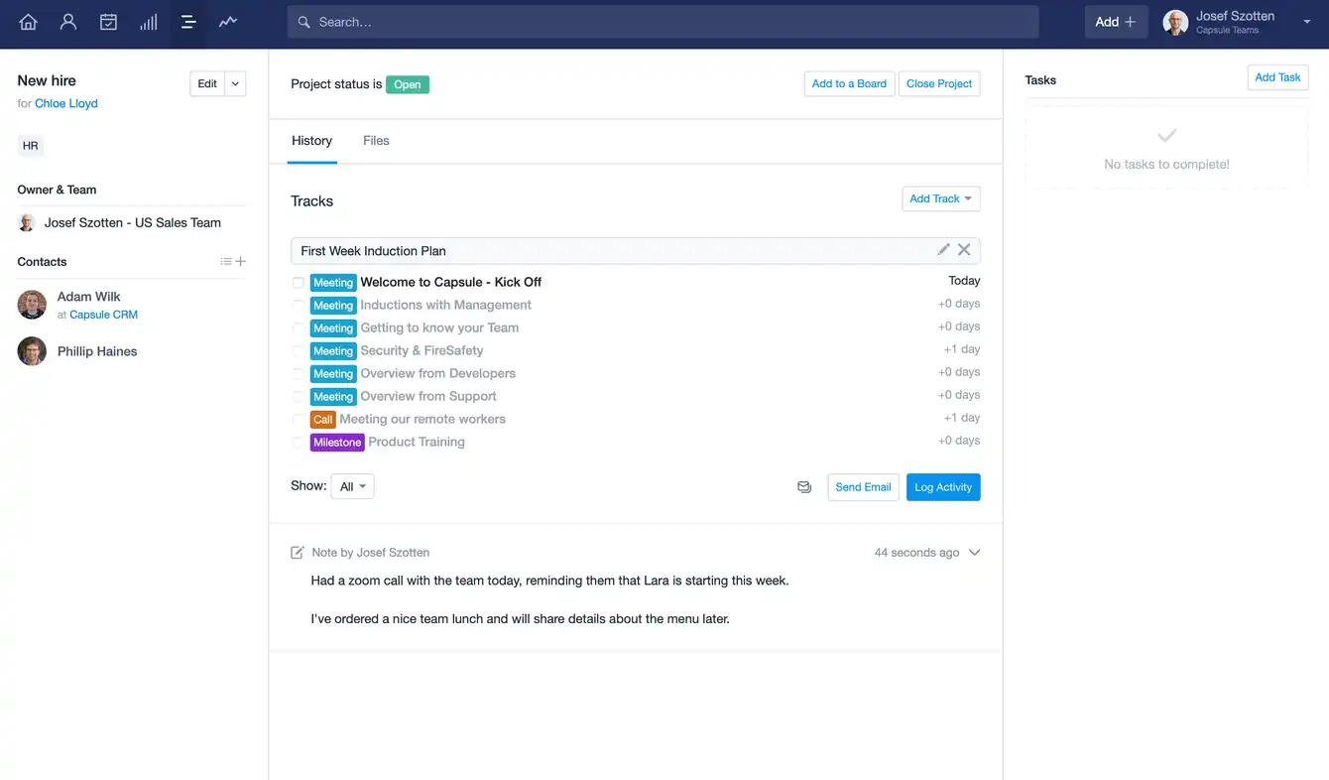This screenshot has height=780, width=1329.
Task: Remove the First Week Induction Plan track
Action: coord(964,250)
